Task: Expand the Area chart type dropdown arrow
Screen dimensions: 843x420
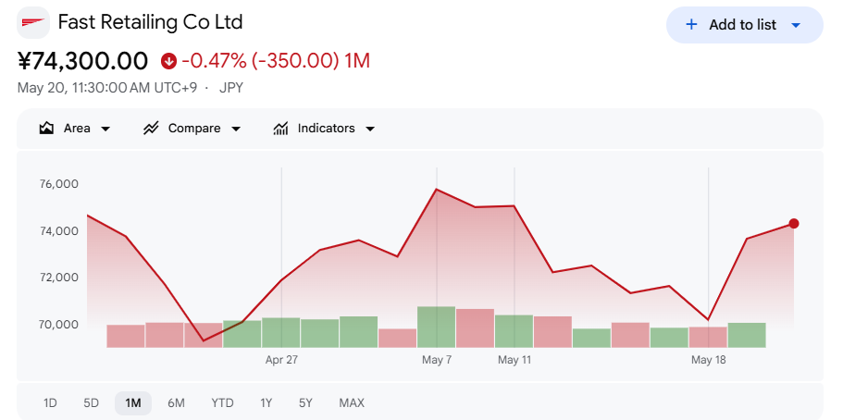Action: 105,130
